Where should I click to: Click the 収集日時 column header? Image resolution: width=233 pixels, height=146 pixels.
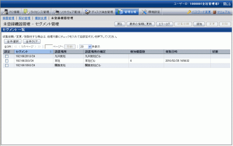(187, 52)
